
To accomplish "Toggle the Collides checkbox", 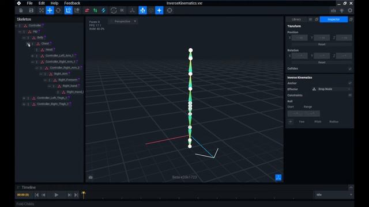I will [350, 69].
